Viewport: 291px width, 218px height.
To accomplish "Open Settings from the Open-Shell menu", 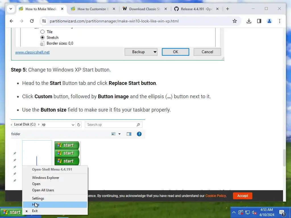I will (55, 198).
